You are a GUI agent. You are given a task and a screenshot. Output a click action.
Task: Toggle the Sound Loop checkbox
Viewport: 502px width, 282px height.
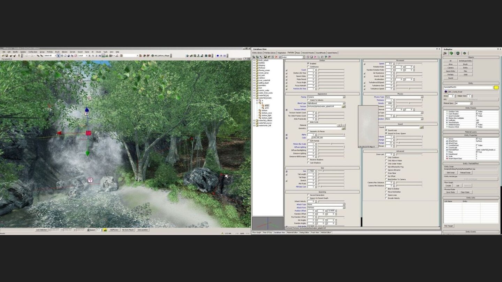coord(386,131)
